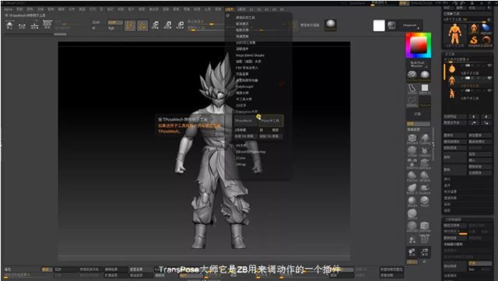This screenshot has height=281, width=498.
Task: Open the SubTool Master button
Action: point(419,64)
